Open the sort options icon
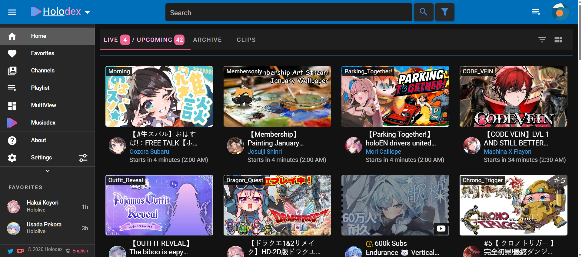 coord(542,40)
